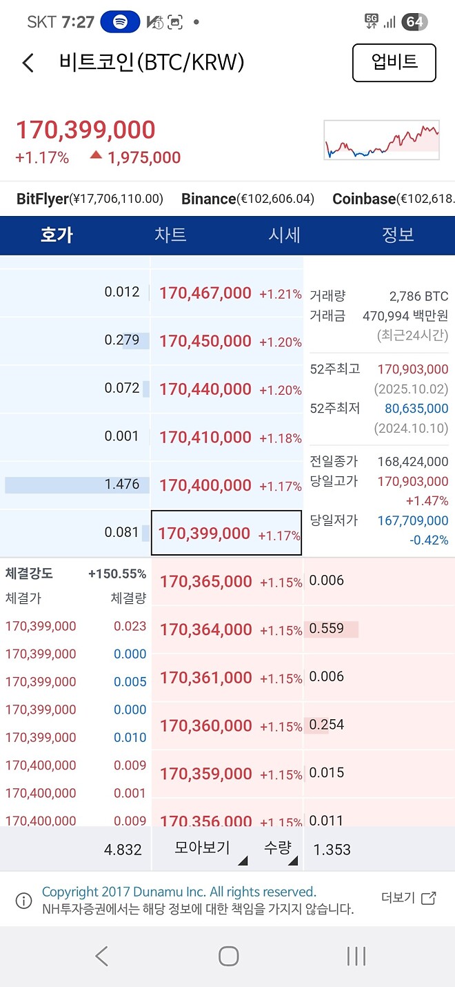The image size is (455, 987).
Task: Select the highlighted 170,399,000 order book price
Action: point(226,533)
